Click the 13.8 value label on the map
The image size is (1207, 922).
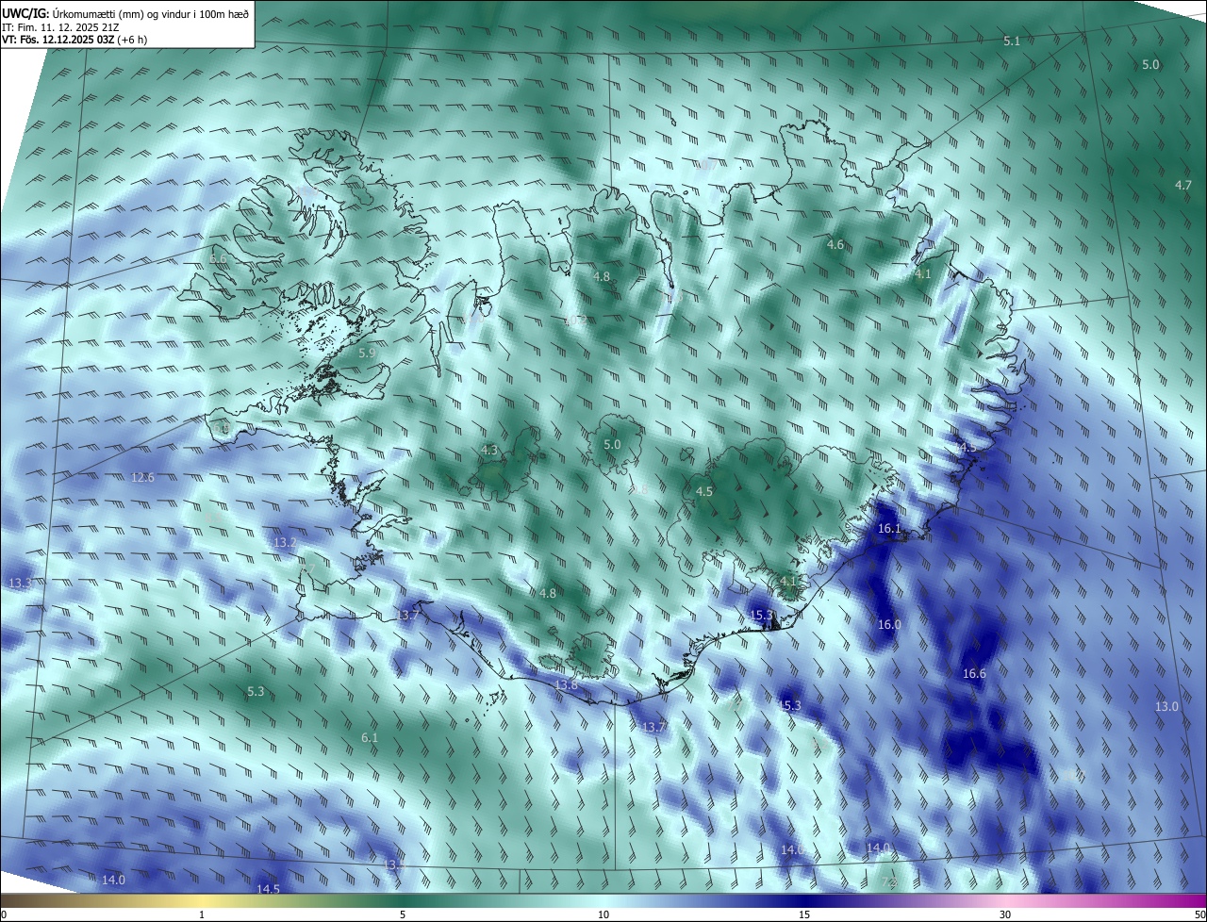(x=566, y=684)
